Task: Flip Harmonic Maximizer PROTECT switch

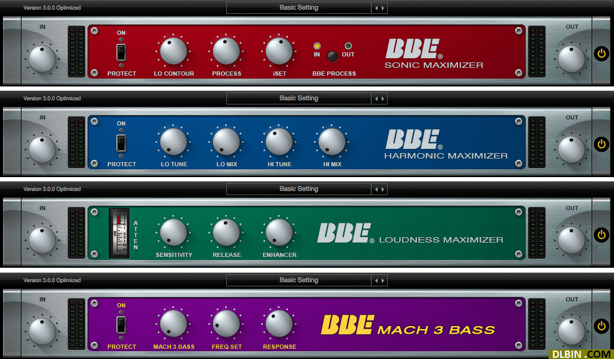Action: coord(121,143)
